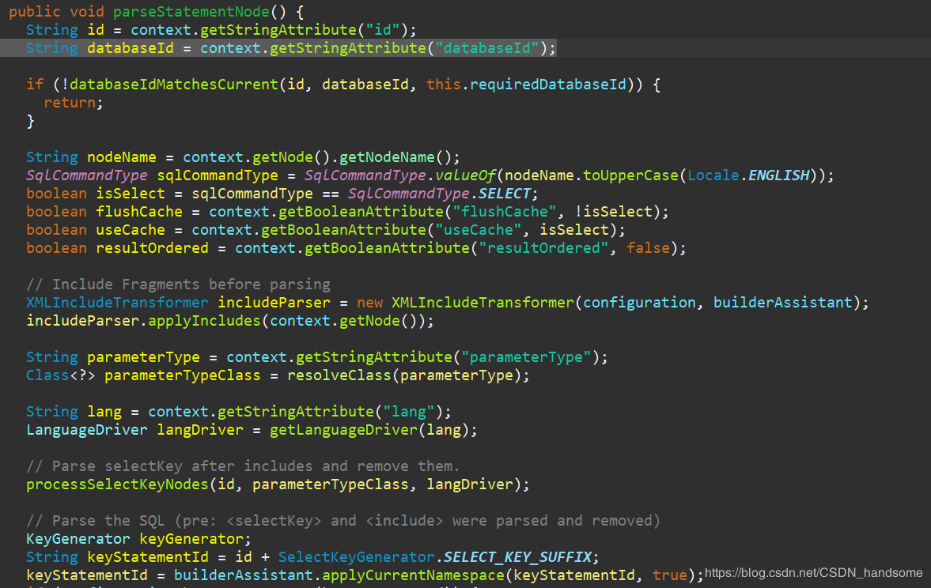Click the parseStatementNode method name

click(191, 11)
